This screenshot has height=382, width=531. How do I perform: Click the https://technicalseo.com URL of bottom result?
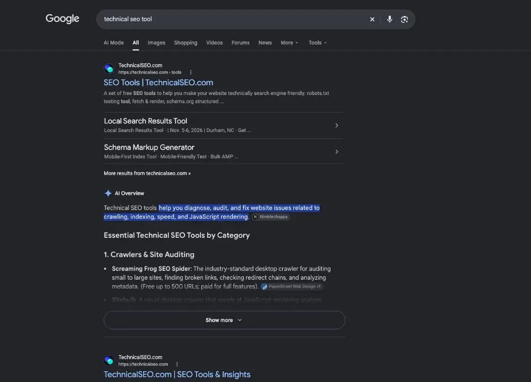[x=143, y=364]
